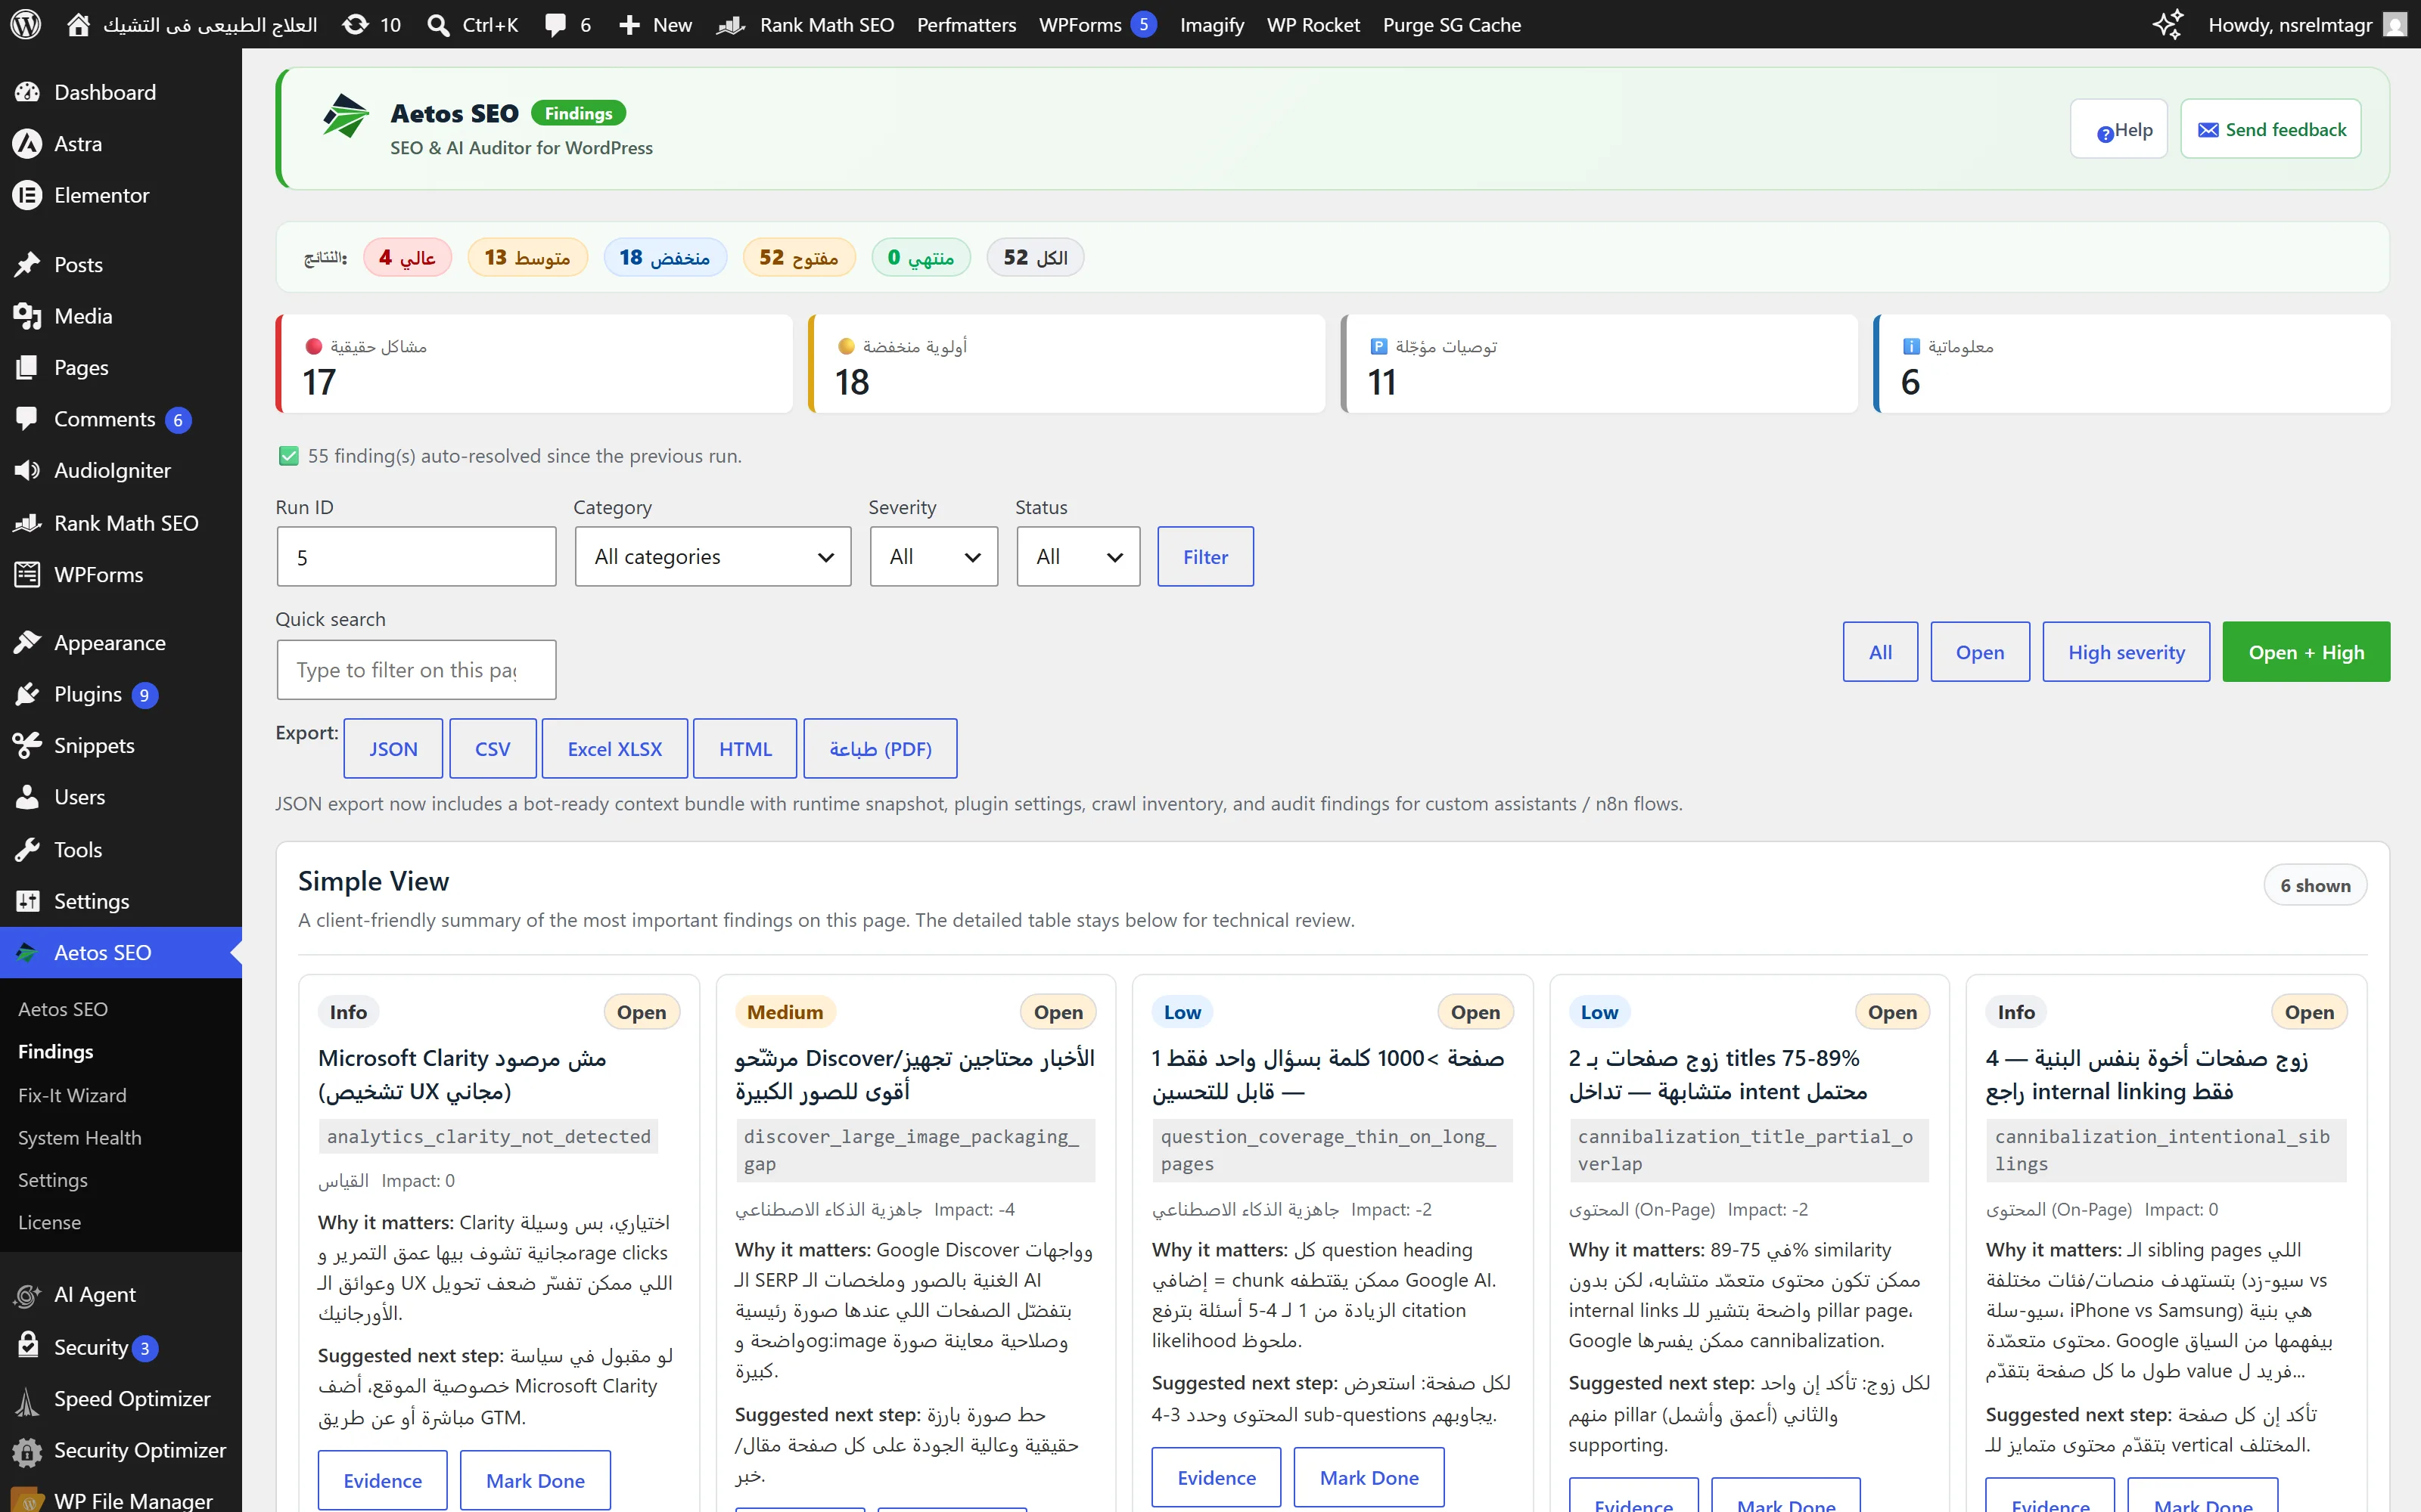Click the Dashboard gauge icon

[x=27, y=92]
